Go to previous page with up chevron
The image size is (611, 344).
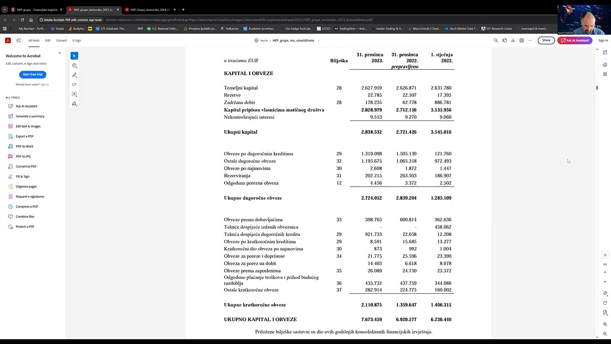click(x=605, y=272)
